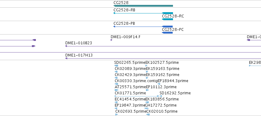
Task: Select the CG2528-RC transcript exon
Action: [x=167, y=19]
